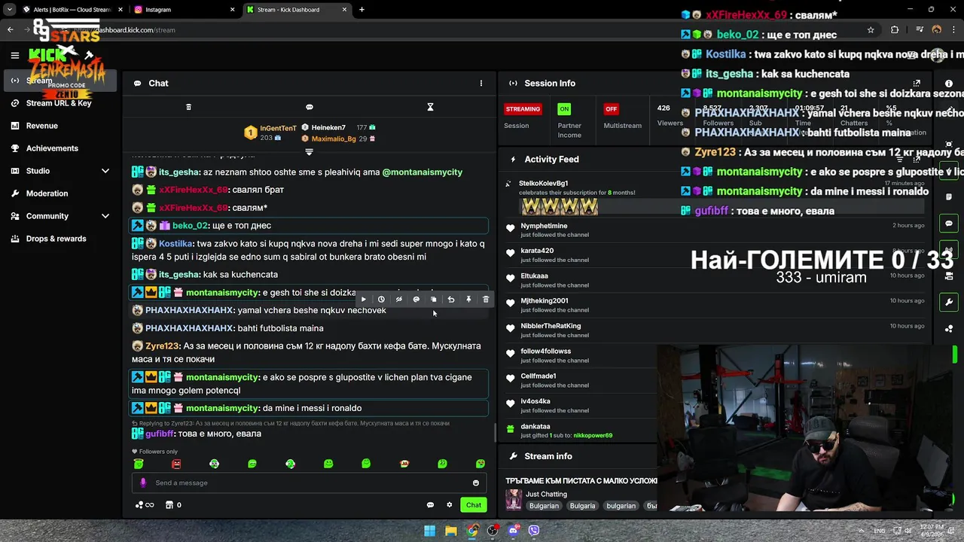Screen dimensions: 964x542
Task: Open Drops & rewards in sidebar
Action: click(x=59, y=239)
